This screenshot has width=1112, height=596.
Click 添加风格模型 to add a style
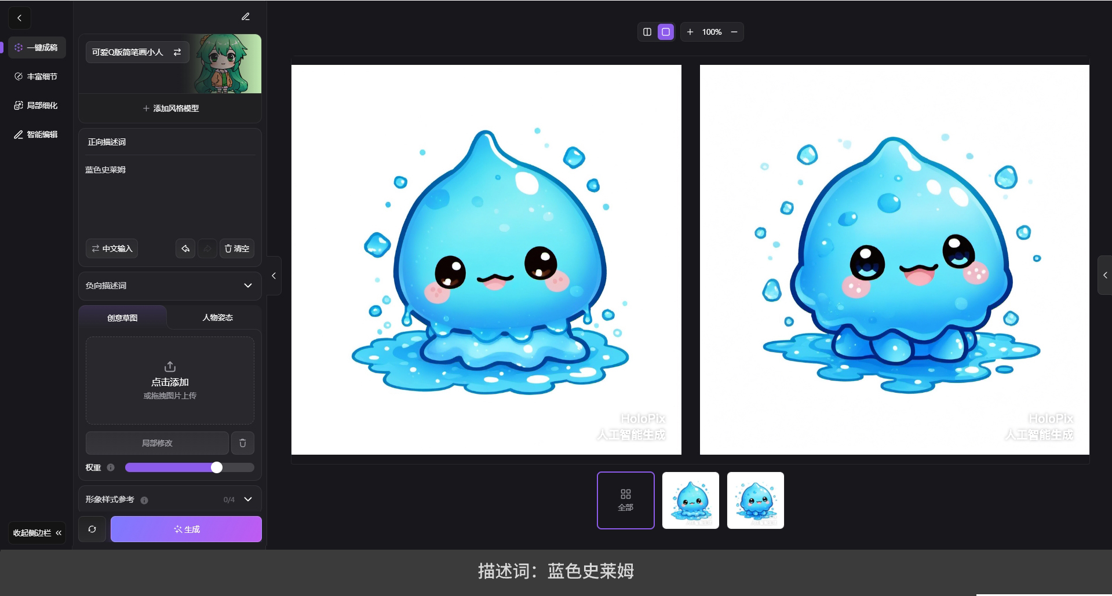(x=170, y=108)
